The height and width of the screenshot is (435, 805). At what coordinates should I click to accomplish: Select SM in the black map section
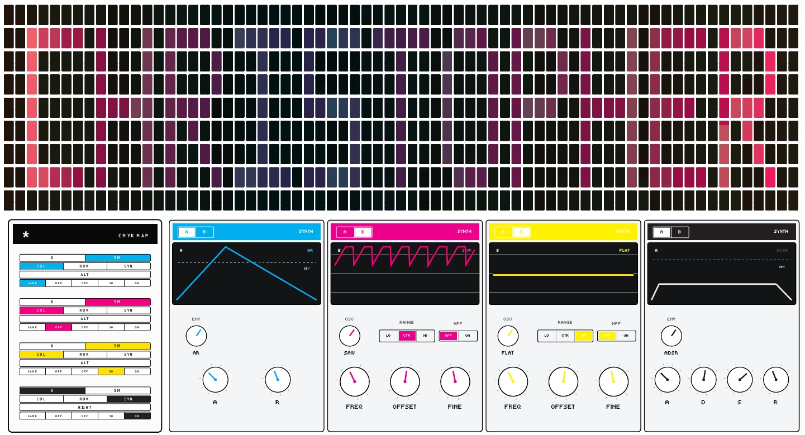pyautogui.click(x=117, y=390)
